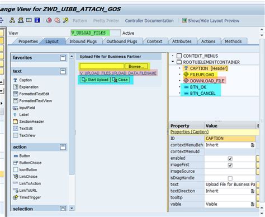Open the Actions tab
This screenshot has width=265, height=217.
pos(208,41)
